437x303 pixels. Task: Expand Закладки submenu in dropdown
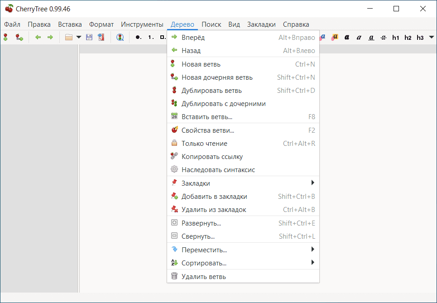coord(243,183)
